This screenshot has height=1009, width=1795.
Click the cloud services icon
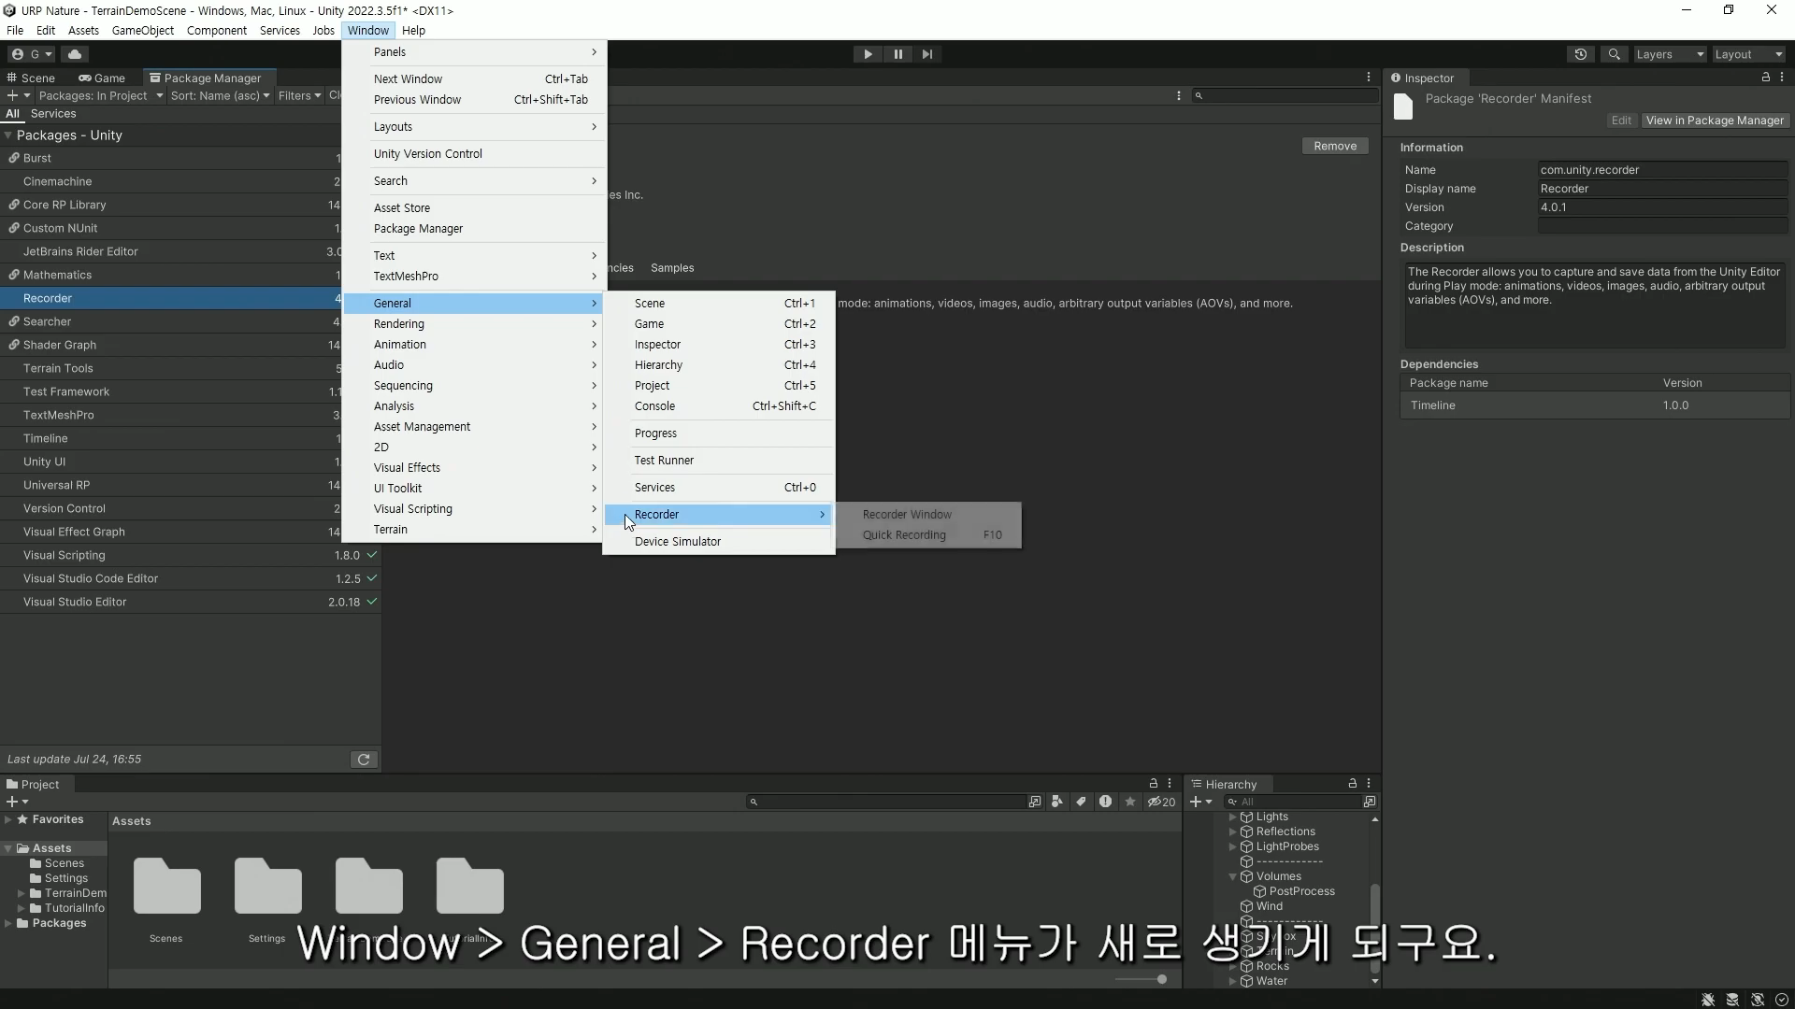(75, 54)
